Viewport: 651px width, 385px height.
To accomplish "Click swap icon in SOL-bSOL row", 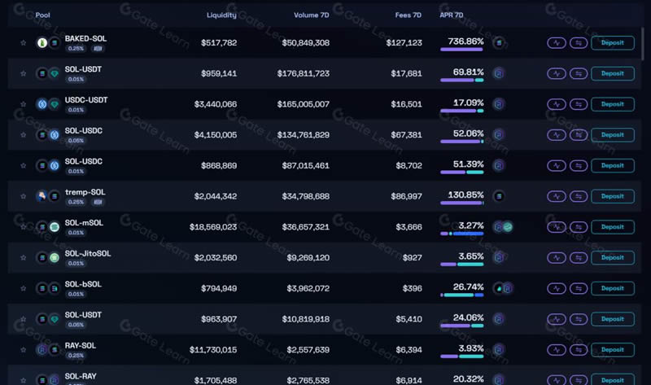I will [579, 288].
